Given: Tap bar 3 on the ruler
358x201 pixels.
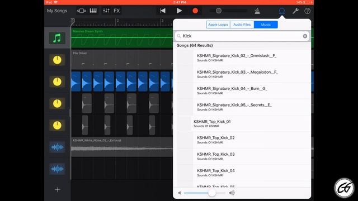Looking at the screenshot, I should tap(163, 21).
